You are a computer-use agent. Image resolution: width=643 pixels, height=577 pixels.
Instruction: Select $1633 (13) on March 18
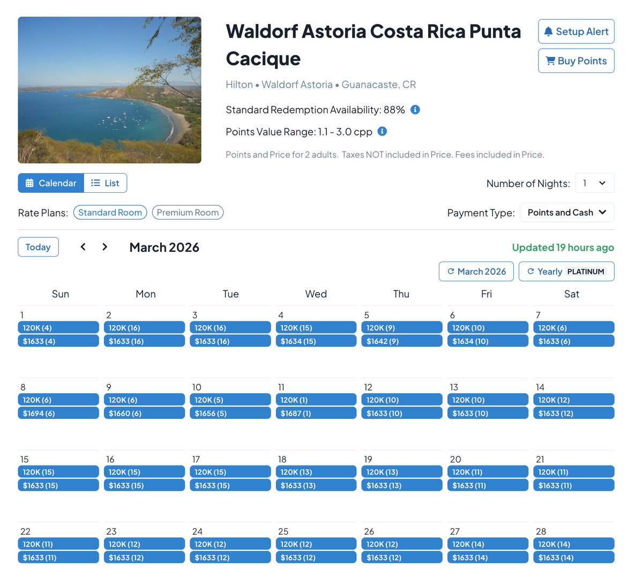point(316,485)
